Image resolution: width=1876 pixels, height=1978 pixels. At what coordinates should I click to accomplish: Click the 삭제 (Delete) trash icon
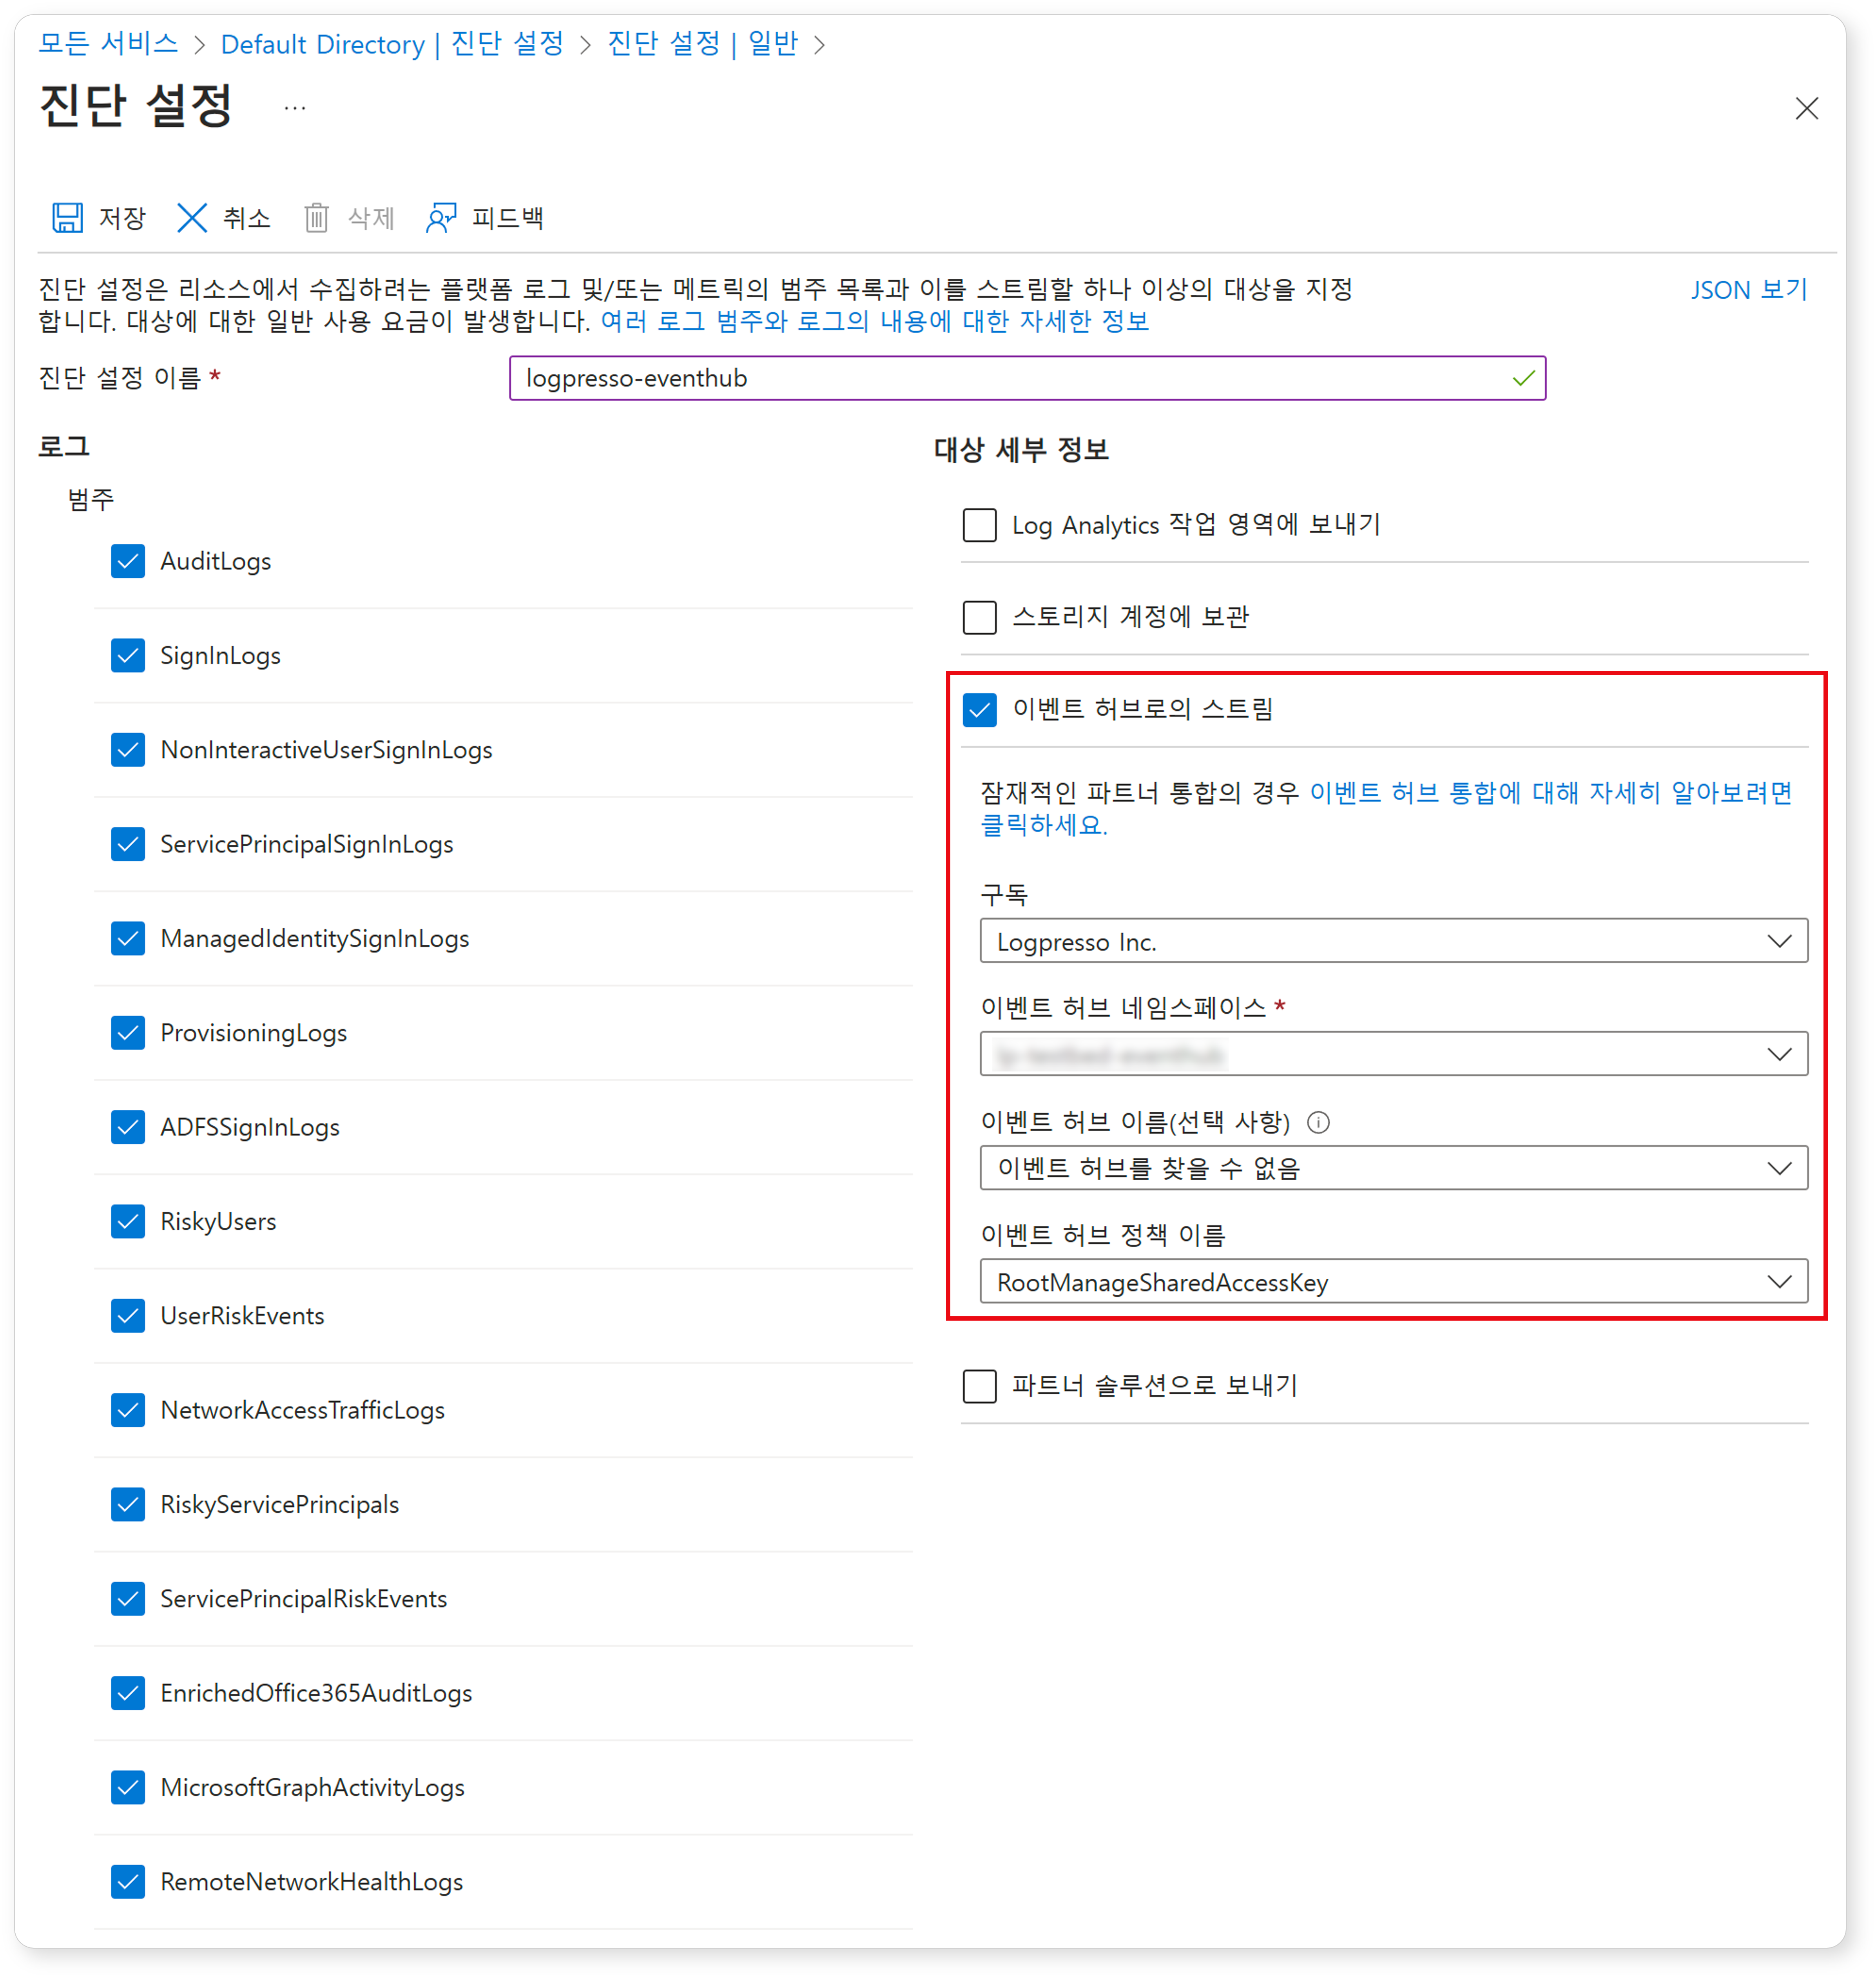click(x=316, y=217)
